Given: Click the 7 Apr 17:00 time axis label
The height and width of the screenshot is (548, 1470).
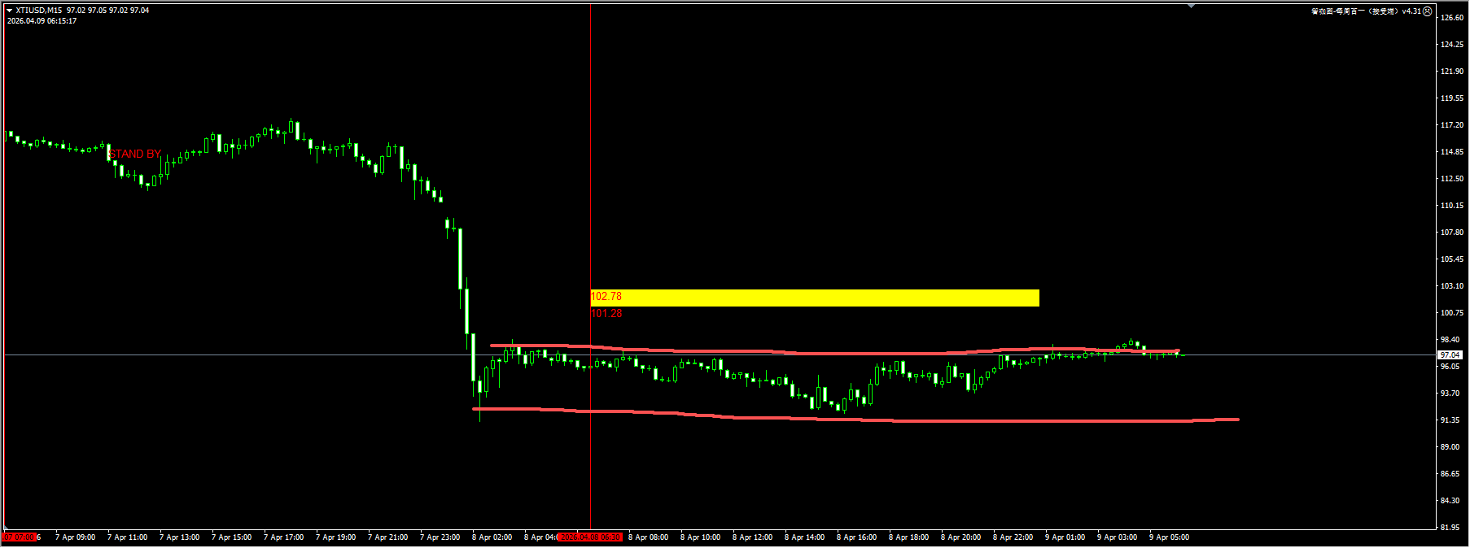Looking at the screenshot, I should (x=283, y=537).
